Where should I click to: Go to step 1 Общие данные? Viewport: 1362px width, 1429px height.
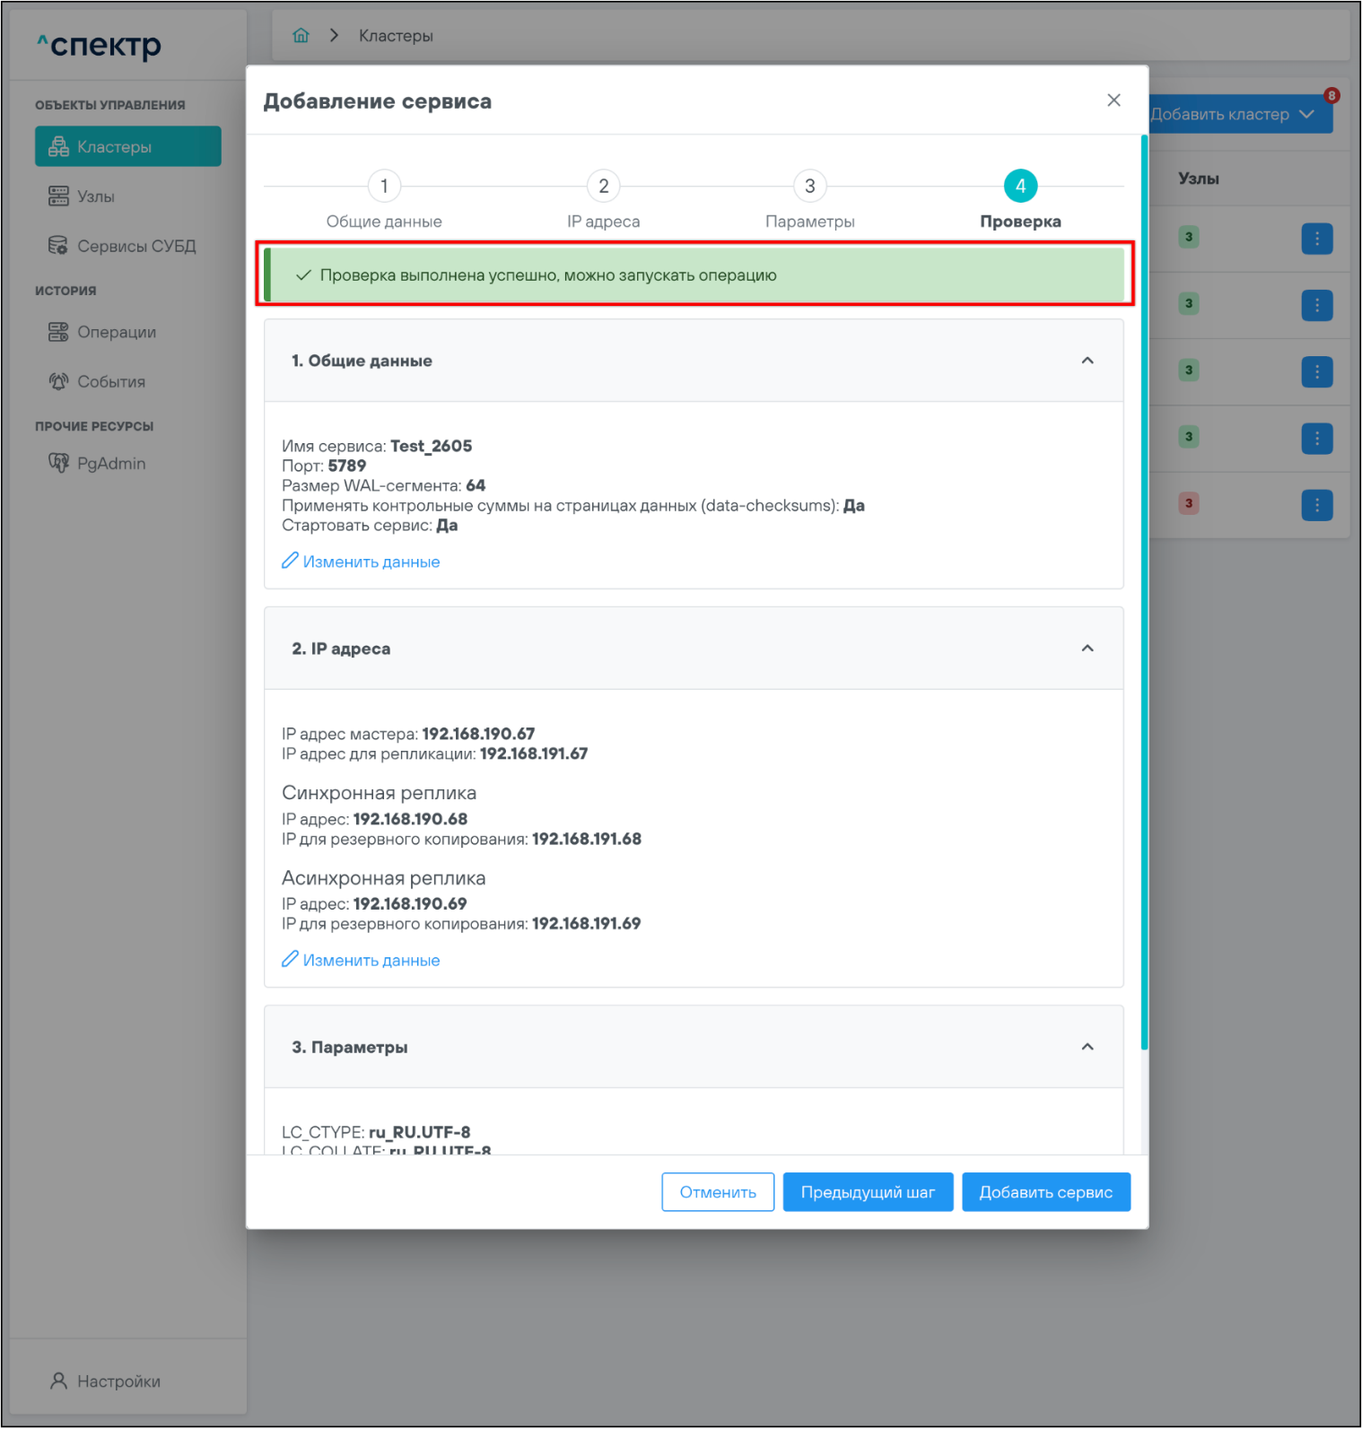coord(384,187)
